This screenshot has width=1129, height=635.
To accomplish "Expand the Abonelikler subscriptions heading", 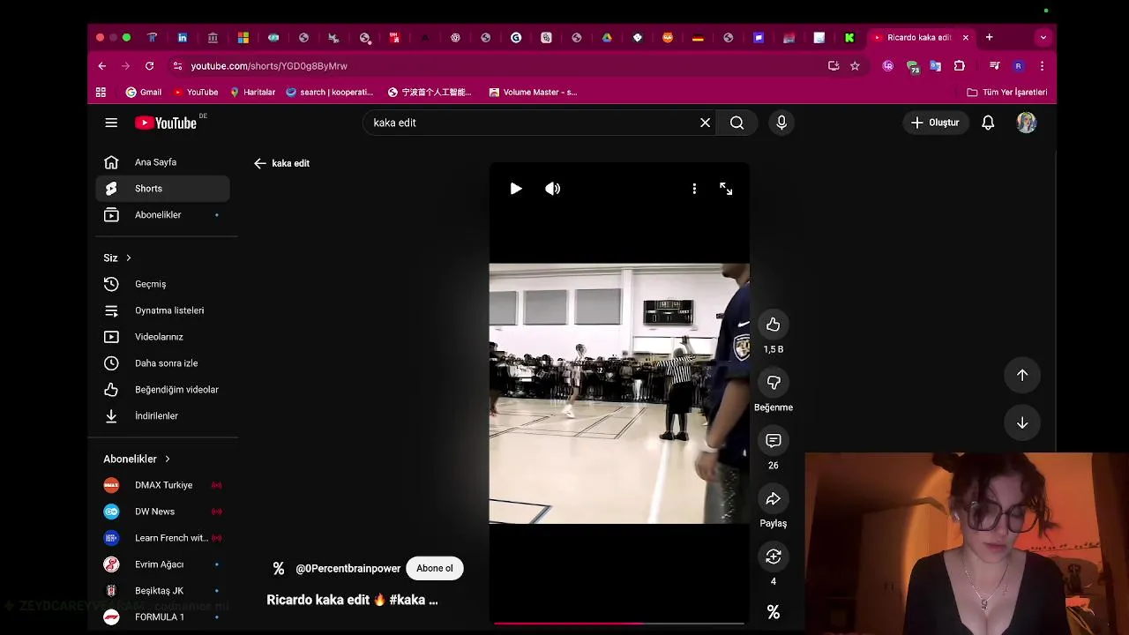I will click(137, 459).
